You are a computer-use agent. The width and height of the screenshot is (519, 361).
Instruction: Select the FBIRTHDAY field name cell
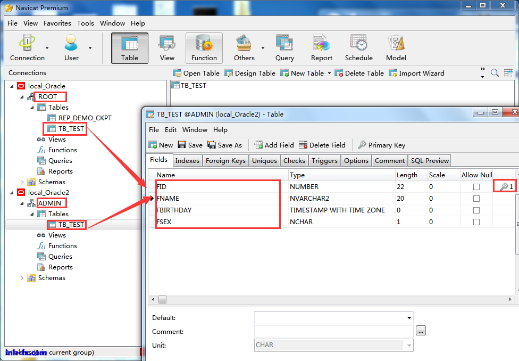point(221,210)
